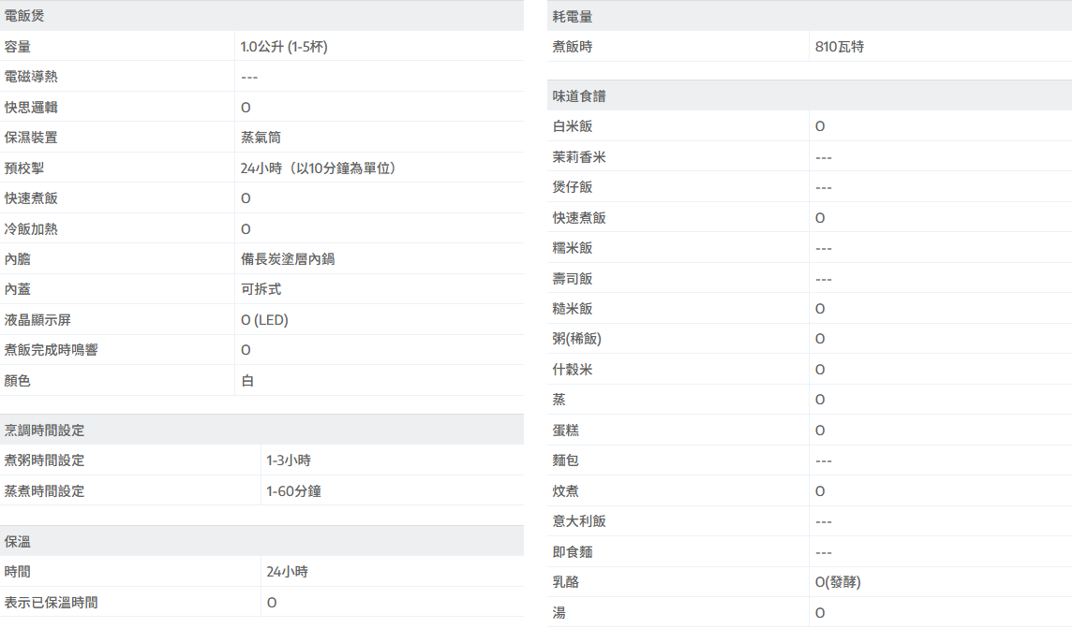This screenshot has width=1073, height=628.
Task: Click the O (LED) display value
Action: click(x=264, y=320)
